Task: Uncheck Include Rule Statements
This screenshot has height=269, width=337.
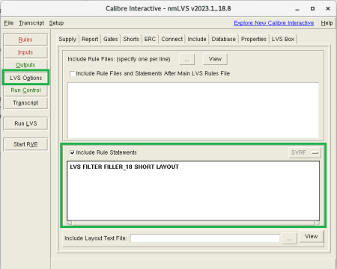Action: pos(72,152)
